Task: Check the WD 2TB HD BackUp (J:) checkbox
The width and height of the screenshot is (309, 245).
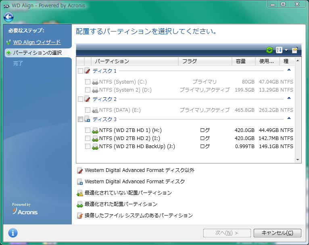Action: (x=88, y=147)
